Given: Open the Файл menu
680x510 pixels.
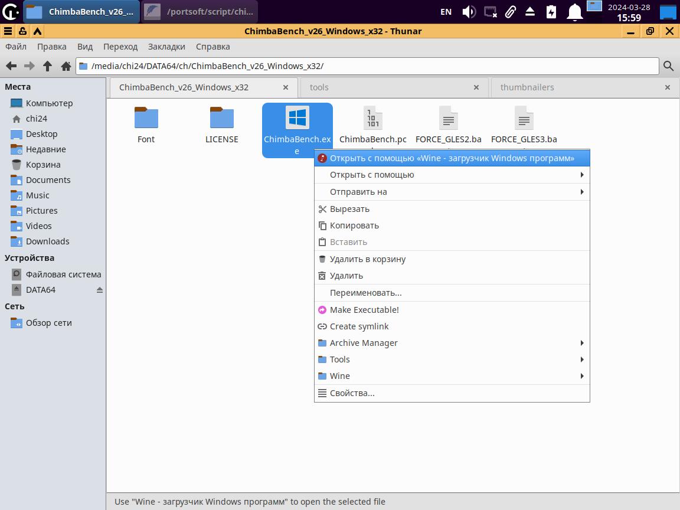Looking at the screenshot, I should [16, 47].
